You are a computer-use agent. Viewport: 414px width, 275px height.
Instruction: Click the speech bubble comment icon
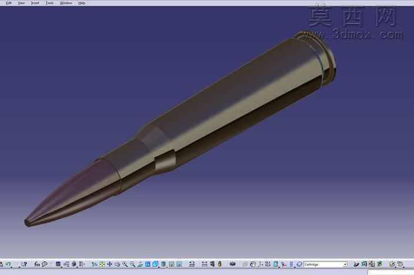pos(44,264)
